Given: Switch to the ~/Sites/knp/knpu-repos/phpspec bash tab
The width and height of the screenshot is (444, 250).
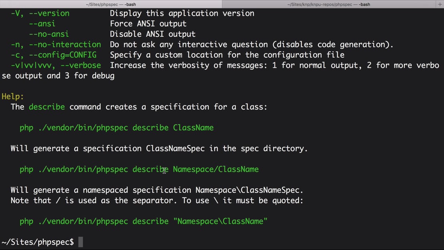Looking at the screenshot, I should tap(329, 4).
